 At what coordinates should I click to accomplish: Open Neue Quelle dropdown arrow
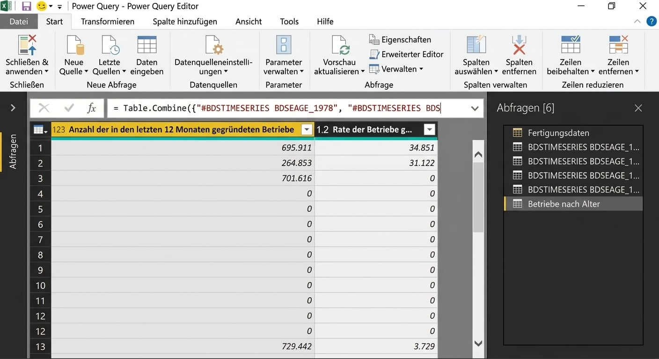[86, 72]
